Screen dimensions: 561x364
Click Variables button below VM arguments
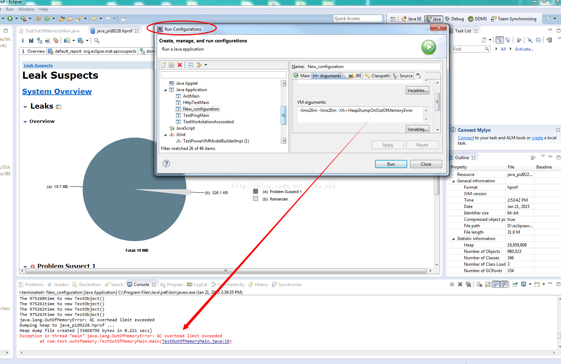point(417,129)
